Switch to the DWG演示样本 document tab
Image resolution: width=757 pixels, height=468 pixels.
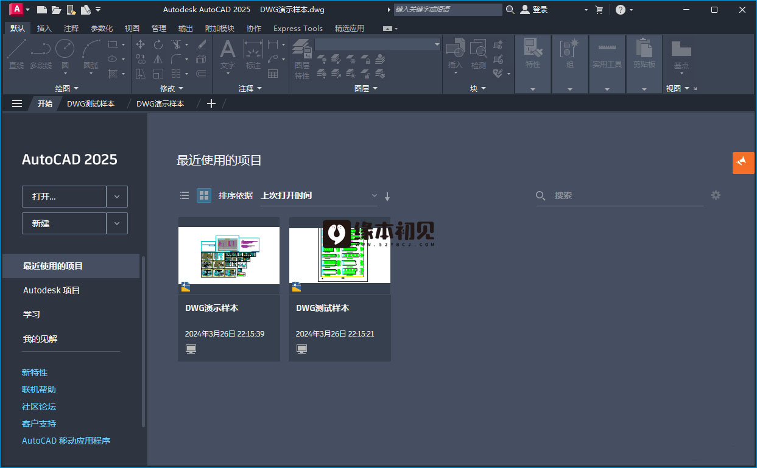point(160,103)
